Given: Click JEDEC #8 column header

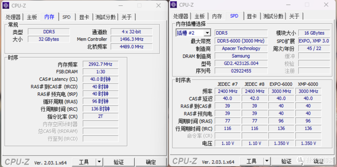Looking at the screenshot, I should 255,84.
